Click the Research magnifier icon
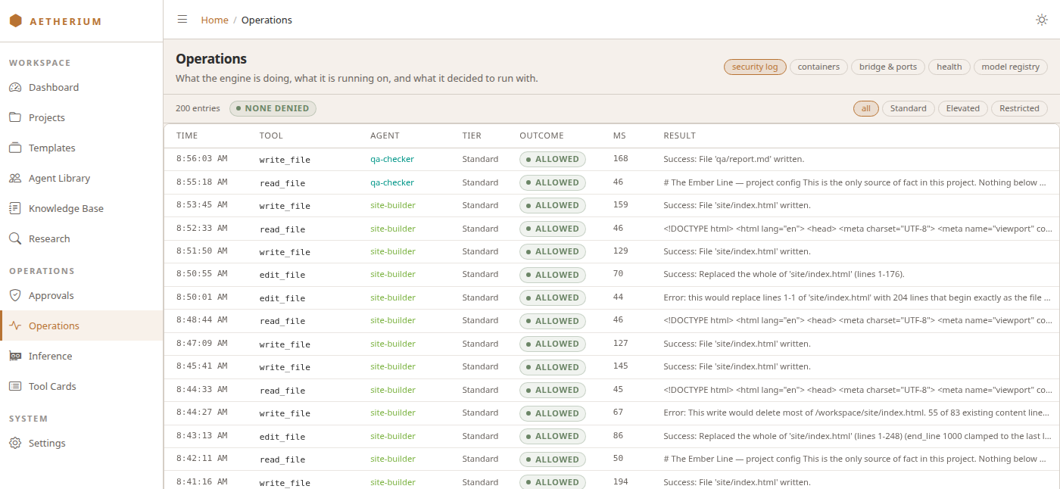The image size is (1060, 489). (15, 238)
